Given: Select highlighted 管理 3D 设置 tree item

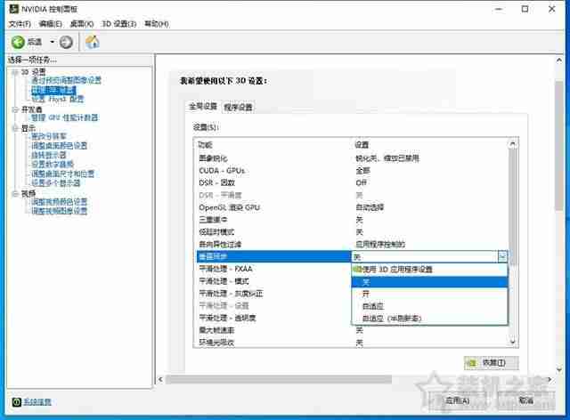Looking at the screenshot, I should point(53,90).
